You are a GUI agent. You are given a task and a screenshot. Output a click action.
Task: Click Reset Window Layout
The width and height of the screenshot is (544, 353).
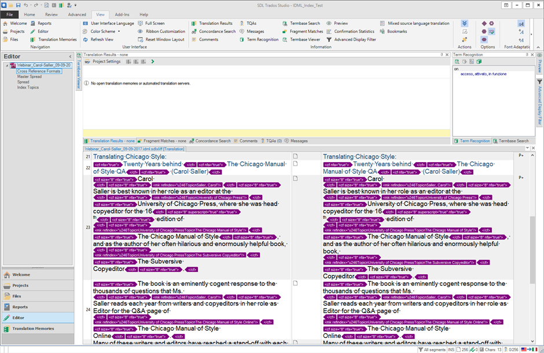click(x=161, y=39)
